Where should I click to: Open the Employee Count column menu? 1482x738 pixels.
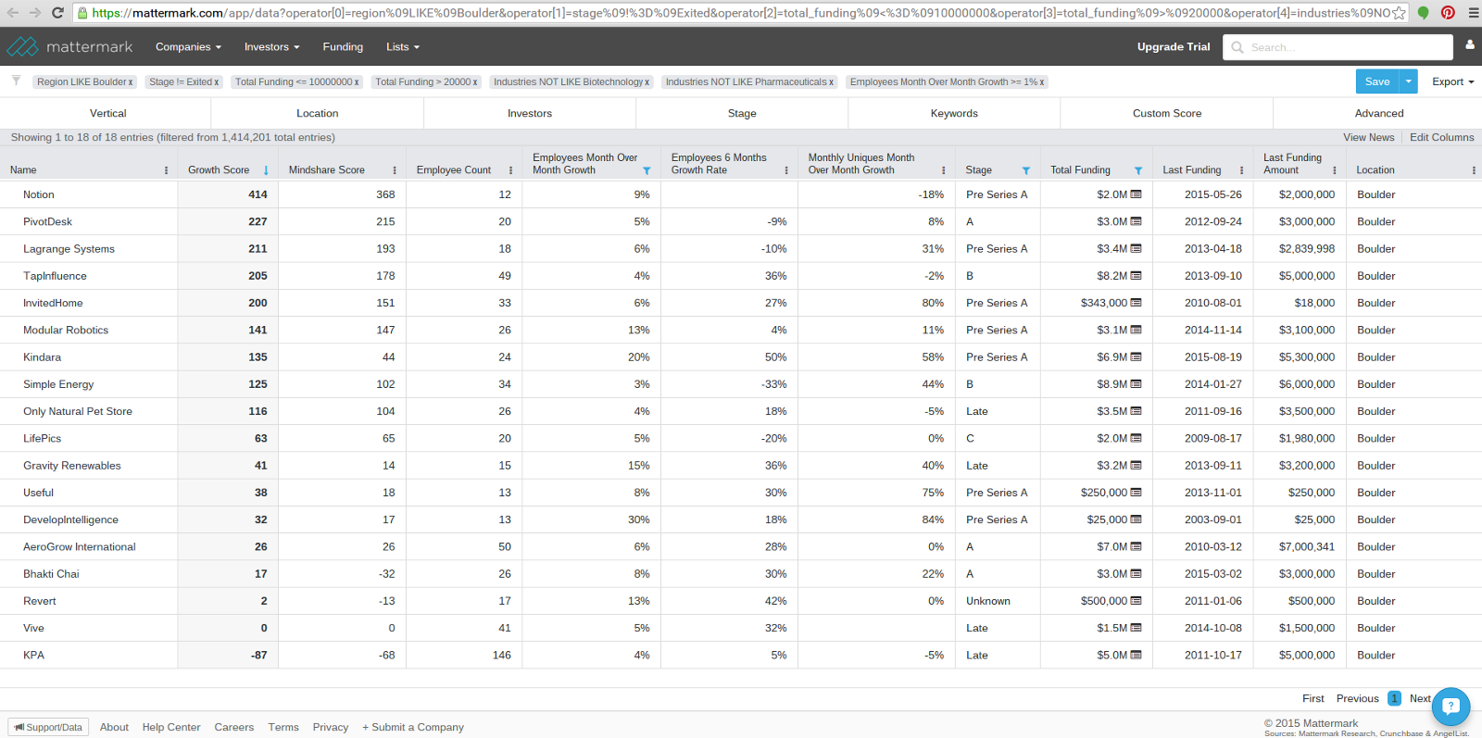point(510,170)
